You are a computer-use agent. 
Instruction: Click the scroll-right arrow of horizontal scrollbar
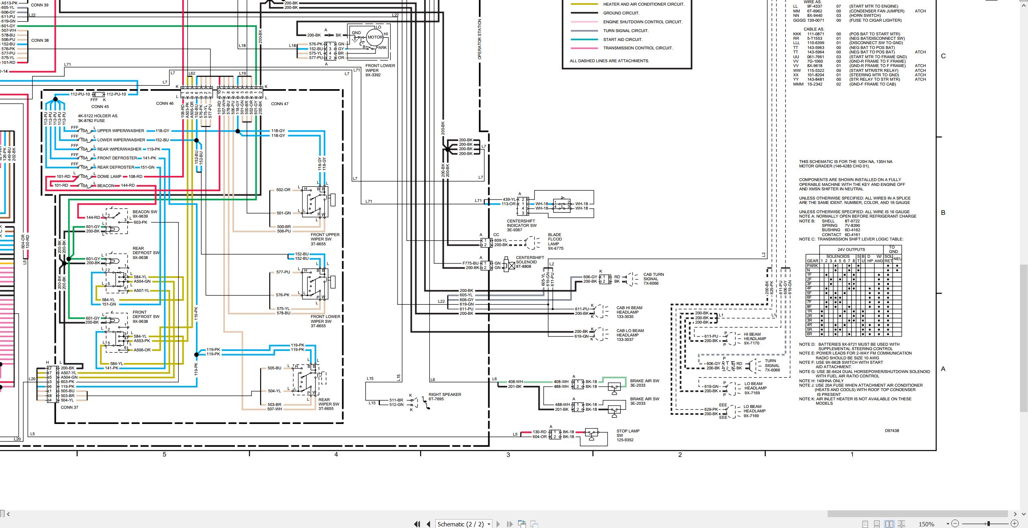(1015, 514)
